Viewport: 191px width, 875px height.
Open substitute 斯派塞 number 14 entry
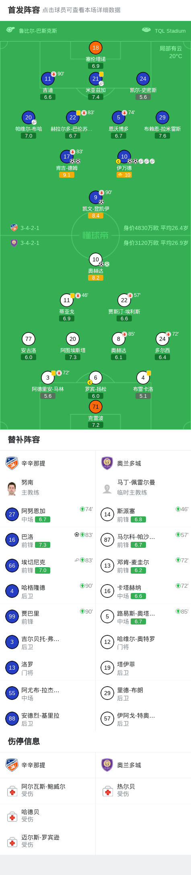[143, 514]
